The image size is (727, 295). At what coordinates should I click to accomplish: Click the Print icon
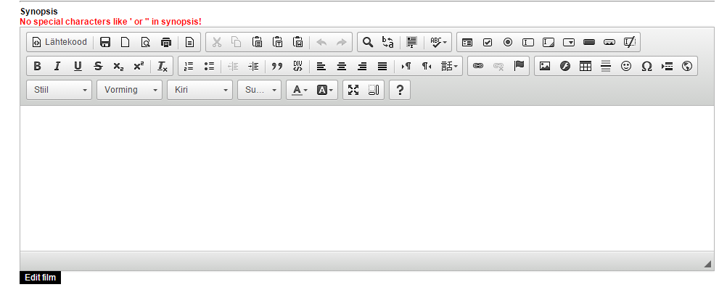coord(166,42)
